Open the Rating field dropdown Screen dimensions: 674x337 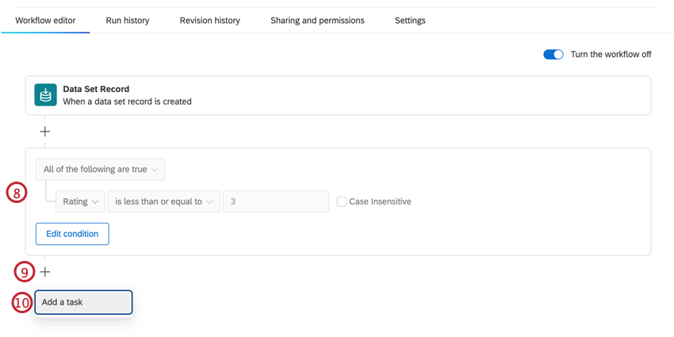(80, 201)
